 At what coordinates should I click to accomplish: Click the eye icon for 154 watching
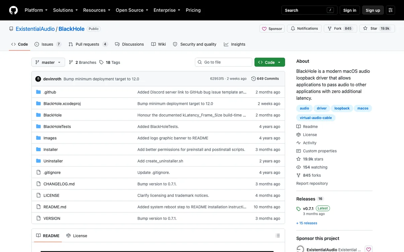pos(299,167)
